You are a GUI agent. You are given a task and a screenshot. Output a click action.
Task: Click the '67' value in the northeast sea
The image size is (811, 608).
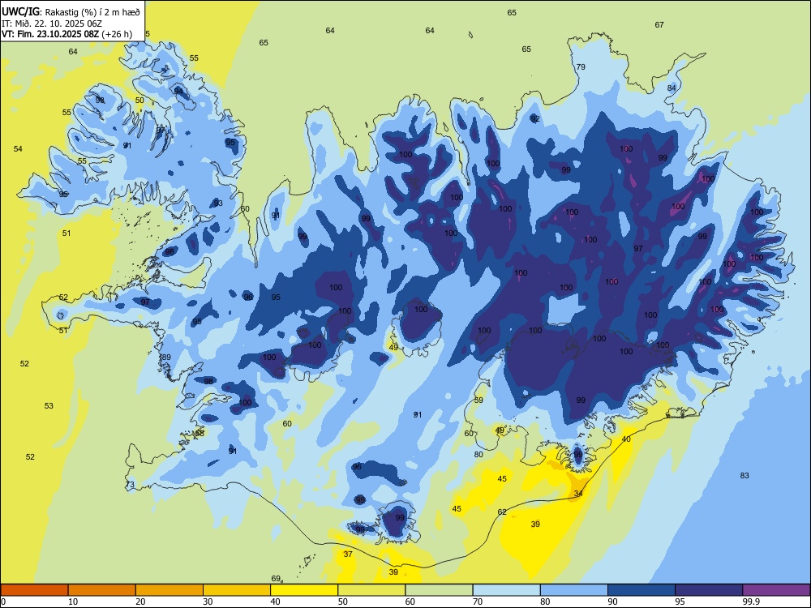point(659,24)
